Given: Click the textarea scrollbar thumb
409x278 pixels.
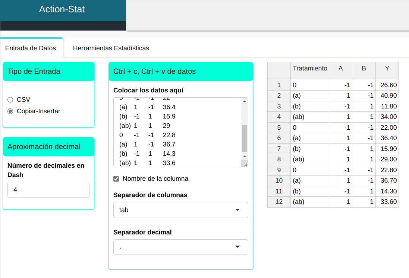Looking at the screenshot, I should tap(245, 137).
